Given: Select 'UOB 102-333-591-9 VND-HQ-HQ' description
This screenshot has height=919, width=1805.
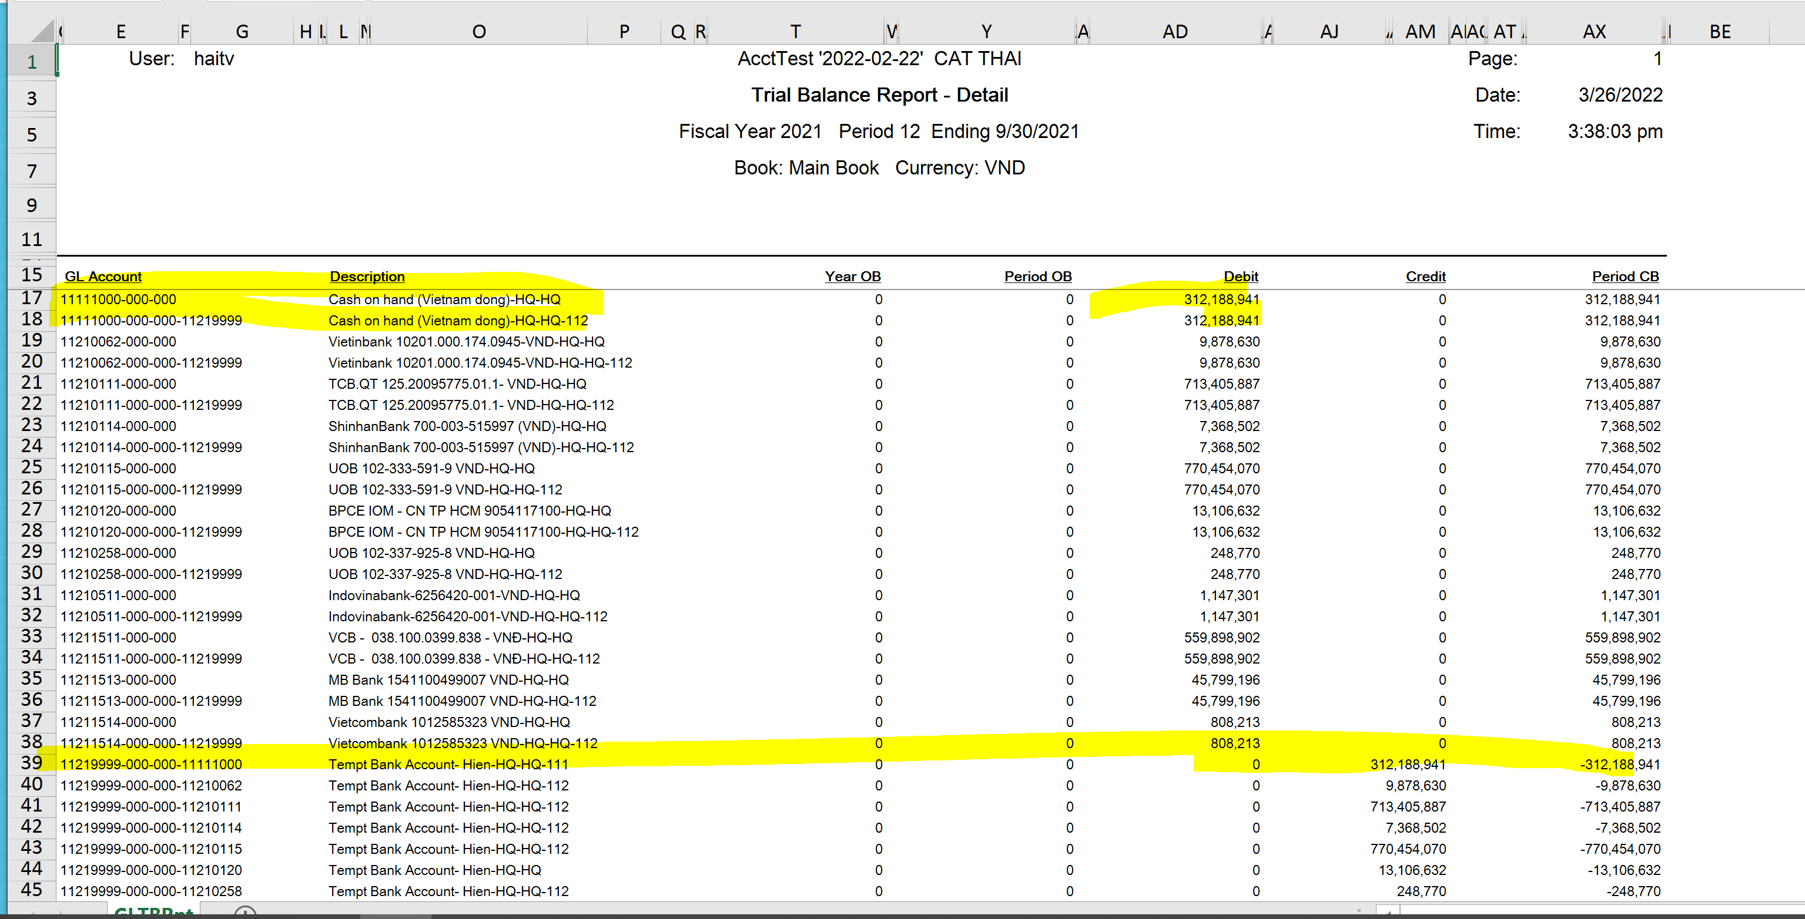Looking at the screenshot, I should pos(431,468).
